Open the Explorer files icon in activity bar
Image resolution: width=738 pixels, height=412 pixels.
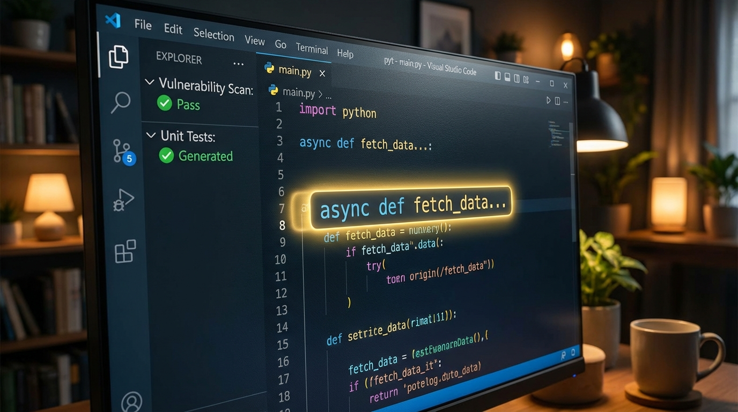[119, 57]
